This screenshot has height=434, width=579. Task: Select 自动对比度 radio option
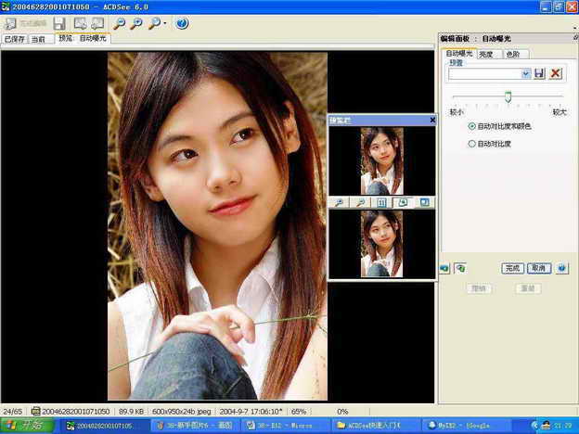[472, 144]
